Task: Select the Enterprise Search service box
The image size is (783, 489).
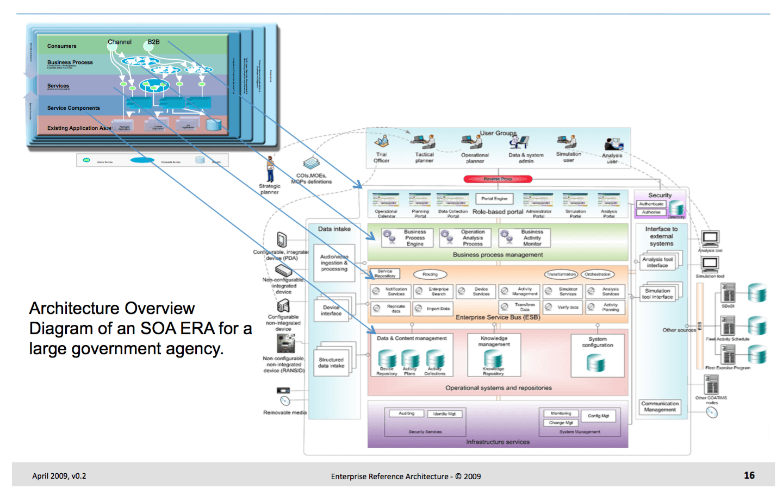Action: 433,291
